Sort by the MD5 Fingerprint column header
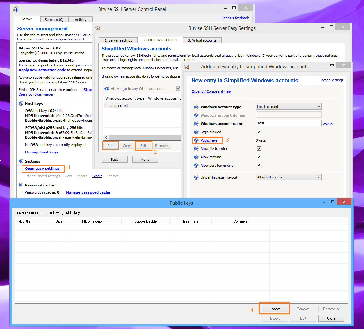 click(x=94, y=221)
